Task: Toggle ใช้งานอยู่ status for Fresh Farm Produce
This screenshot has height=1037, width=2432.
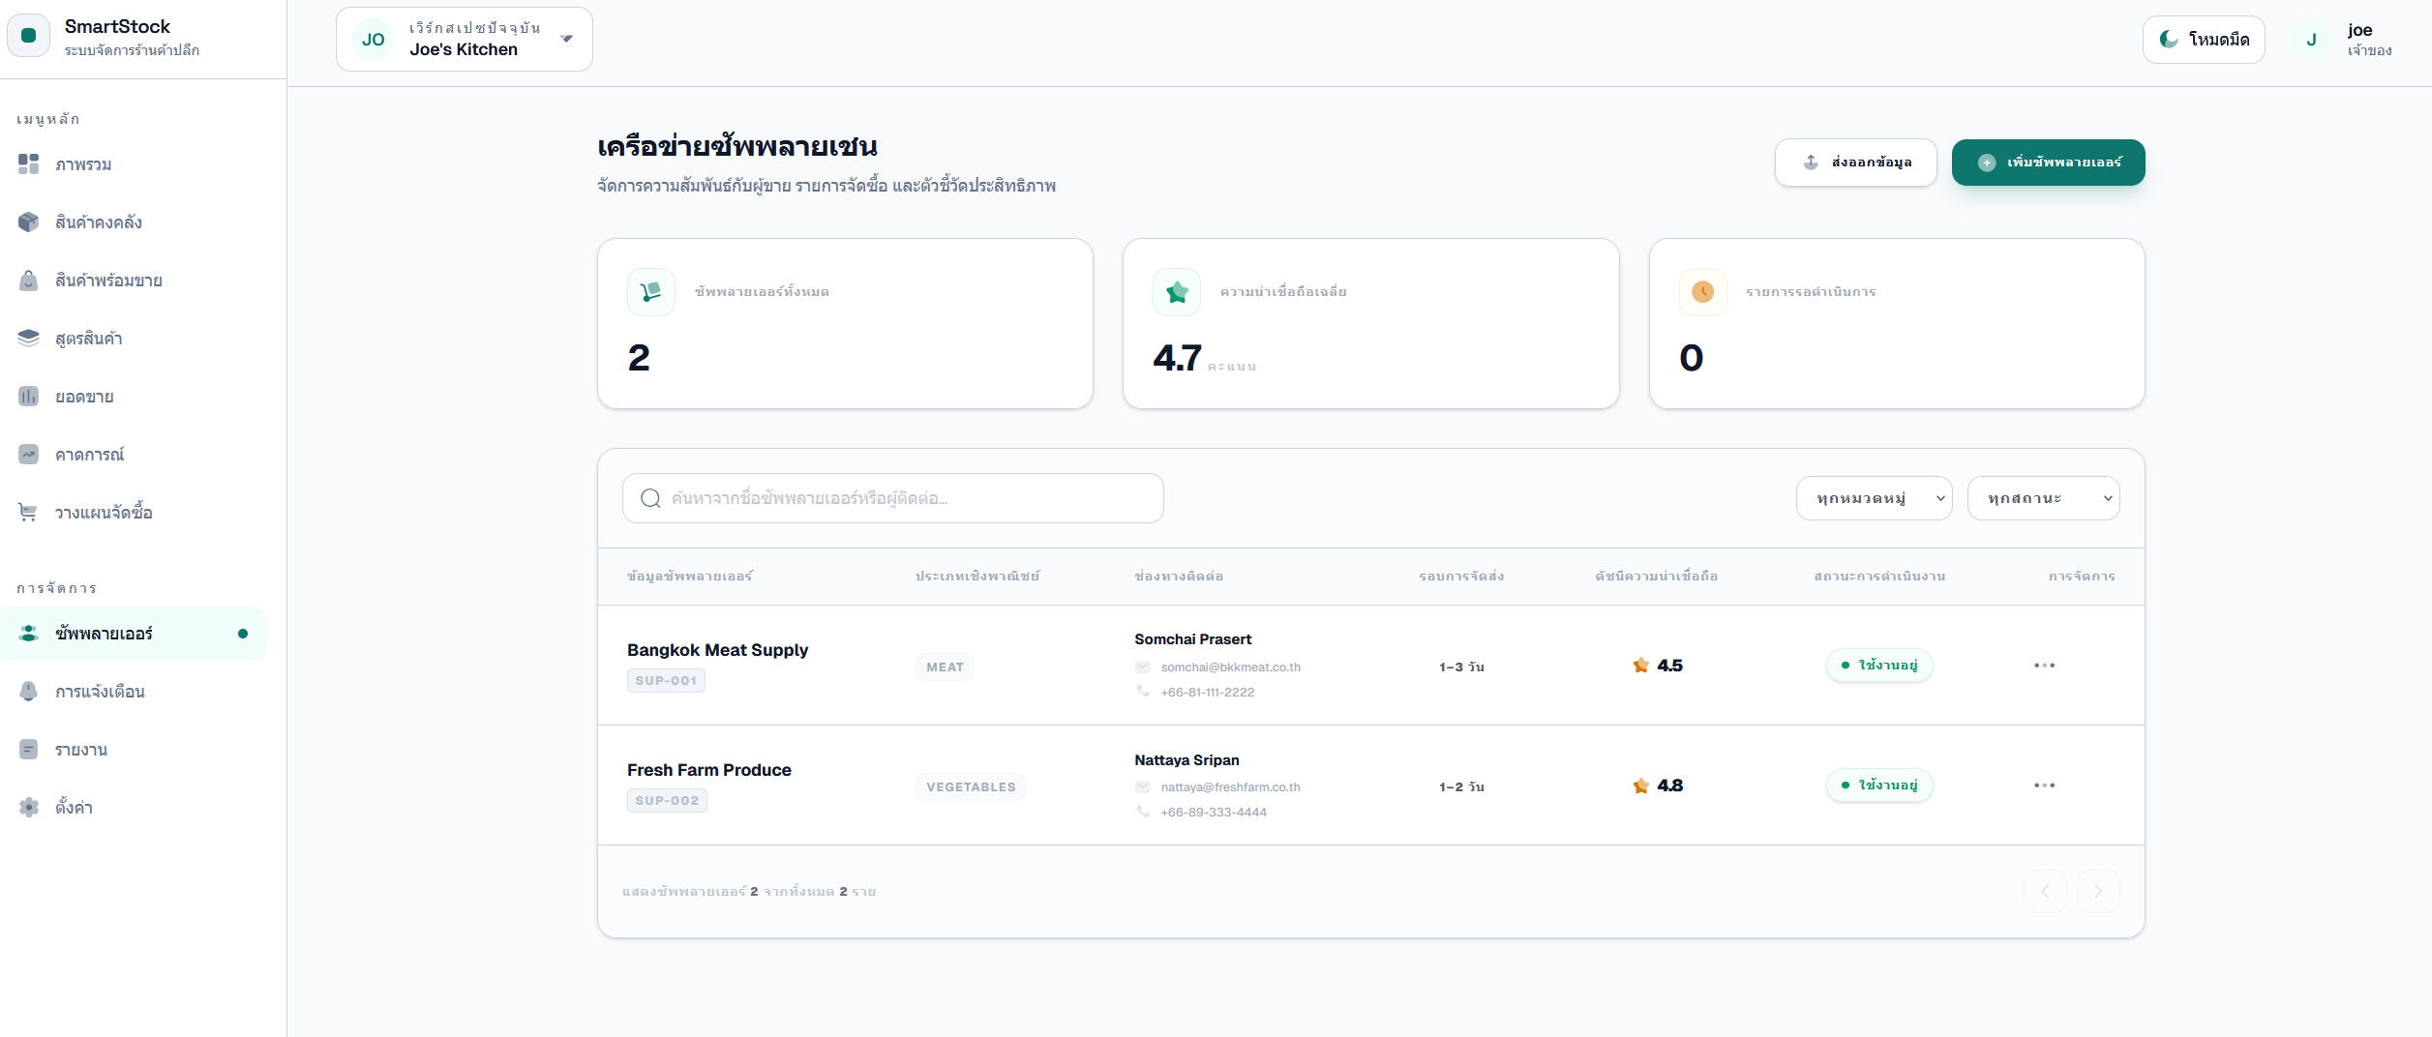Action: click(x=1878, y=785)
